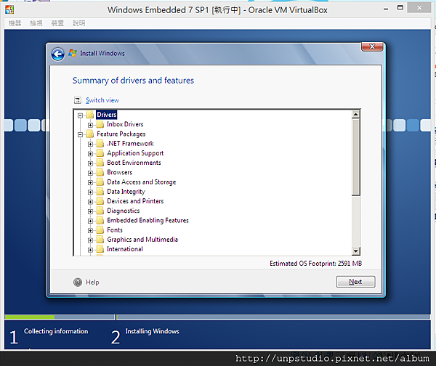The image size is (436, 366).
Task: Select the Browsers label
Action: 120,172
